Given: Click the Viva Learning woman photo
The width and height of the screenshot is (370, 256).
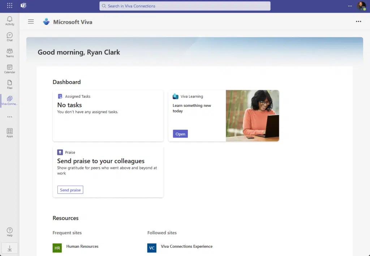Looking at the screenshot, I should click(252, 116).
